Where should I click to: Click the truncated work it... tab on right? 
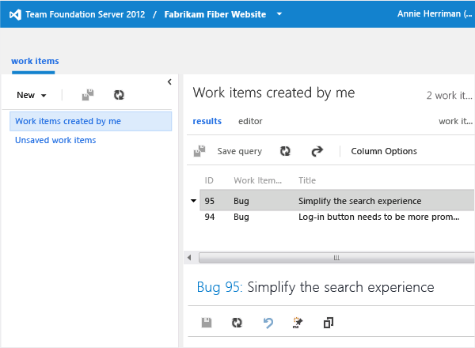[x=456, y=121]
